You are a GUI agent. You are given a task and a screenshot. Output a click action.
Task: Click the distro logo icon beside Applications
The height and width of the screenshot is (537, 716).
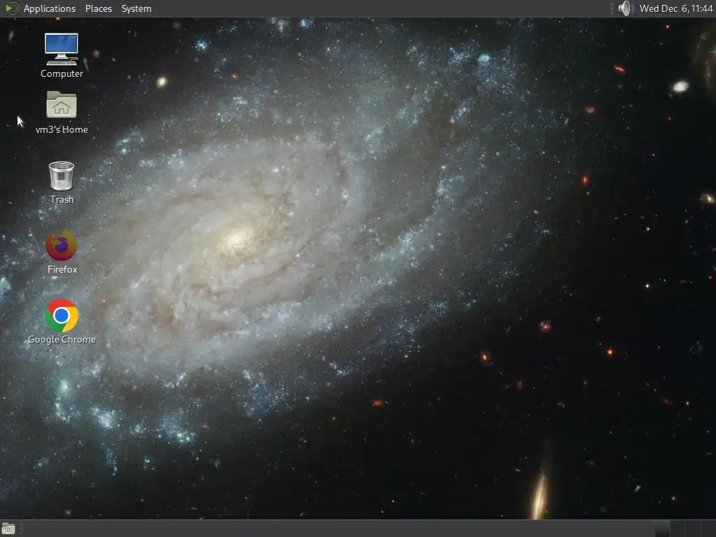tap(11, 8)
